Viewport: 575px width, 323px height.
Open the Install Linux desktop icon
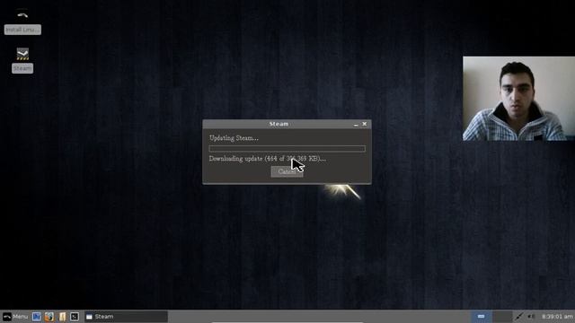point(22,14)
